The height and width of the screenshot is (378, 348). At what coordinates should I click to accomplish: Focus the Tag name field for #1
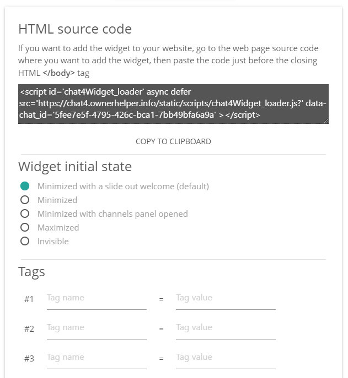click(x=97, y=298)
